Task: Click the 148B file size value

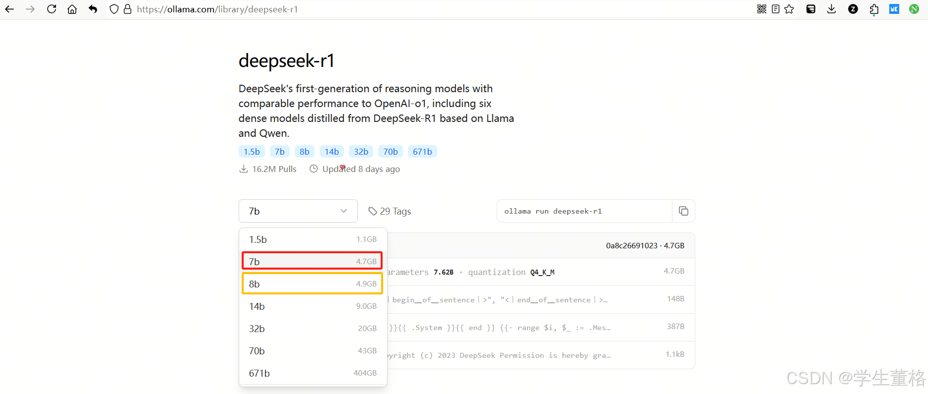Action: point(675,299)
